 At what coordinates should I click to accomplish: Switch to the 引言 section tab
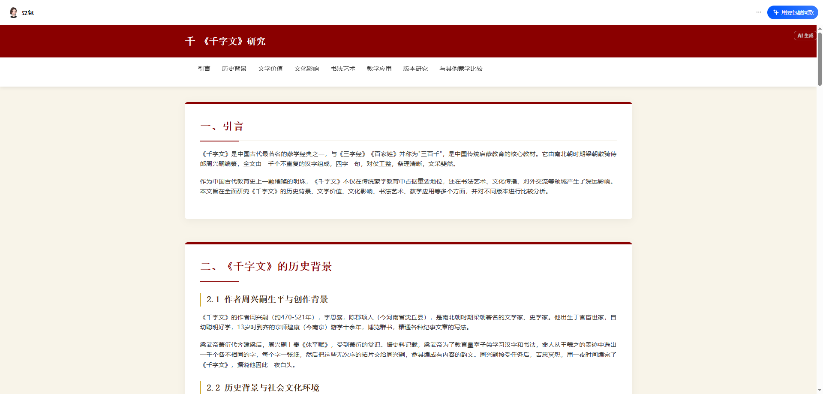[204, 69]
